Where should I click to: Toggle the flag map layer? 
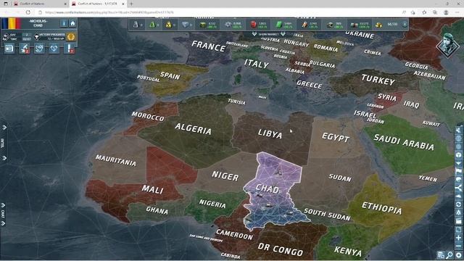458,171
